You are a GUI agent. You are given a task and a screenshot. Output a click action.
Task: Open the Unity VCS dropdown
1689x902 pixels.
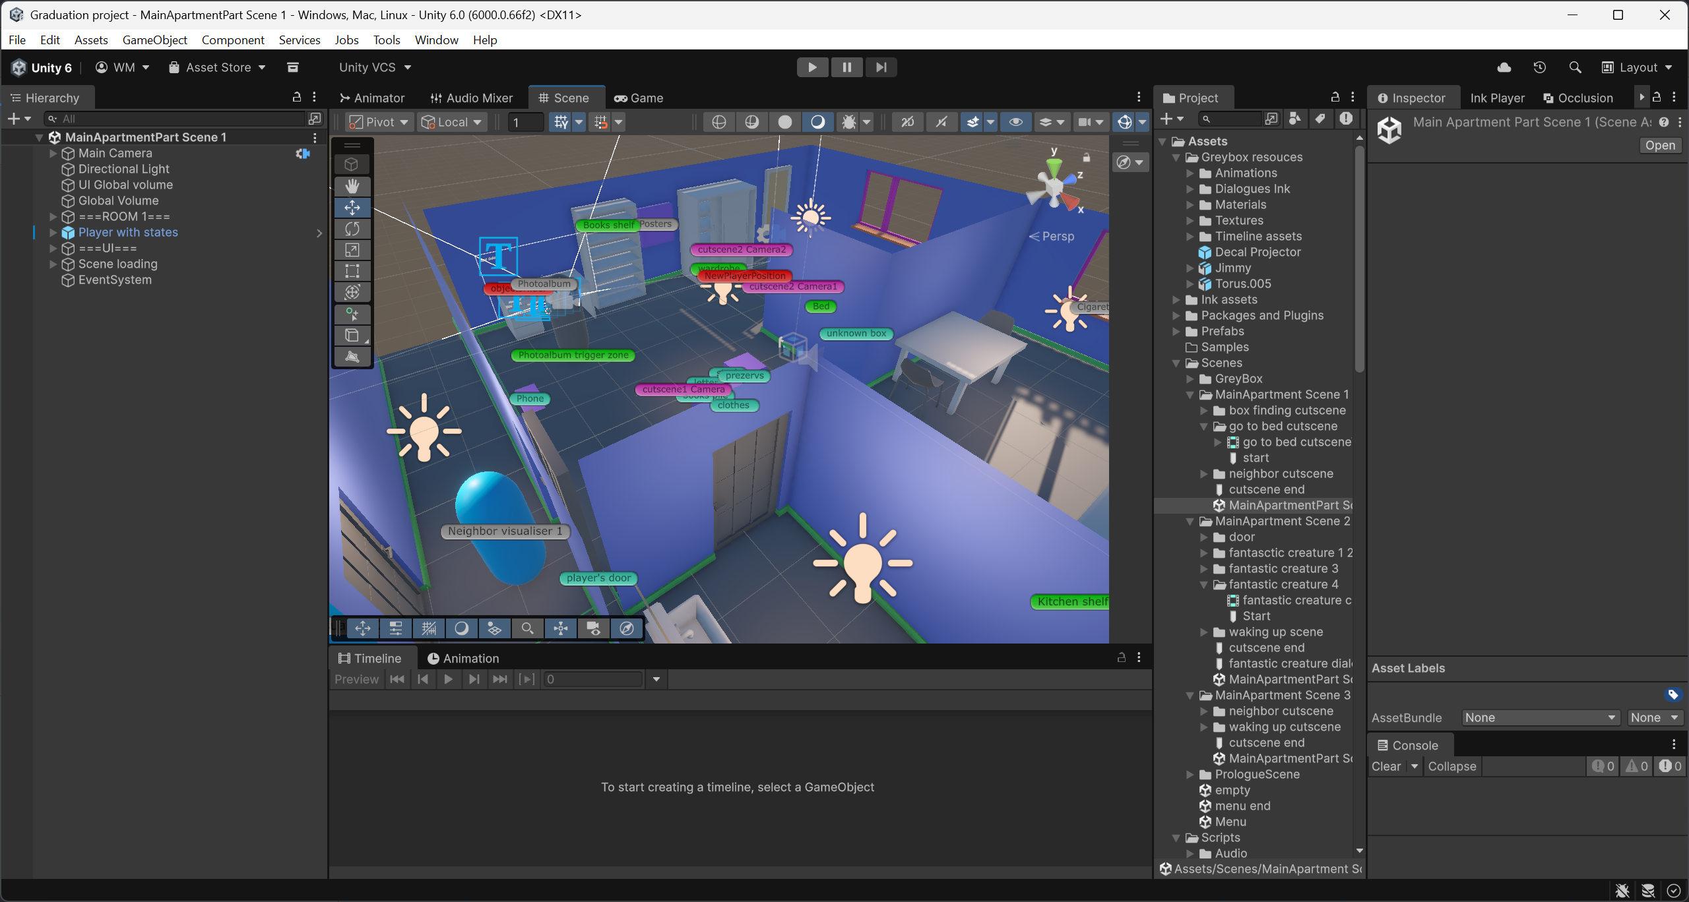375,67
